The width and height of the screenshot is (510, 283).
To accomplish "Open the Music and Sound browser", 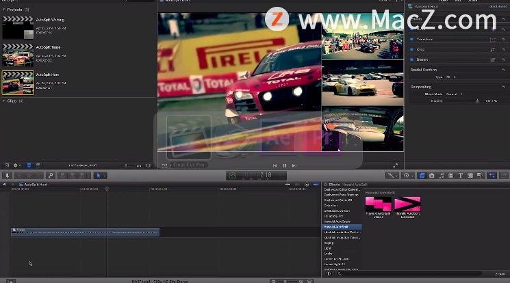I will [442, 176].
